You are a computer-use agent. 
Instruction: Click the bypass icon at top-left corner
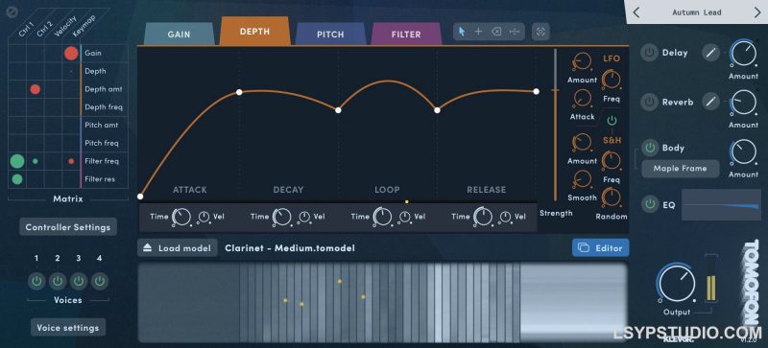pos(12,12)
